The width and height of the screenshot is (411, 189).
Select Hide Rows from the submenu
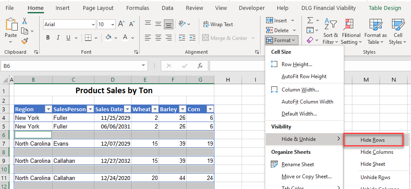tap(373, 140)
